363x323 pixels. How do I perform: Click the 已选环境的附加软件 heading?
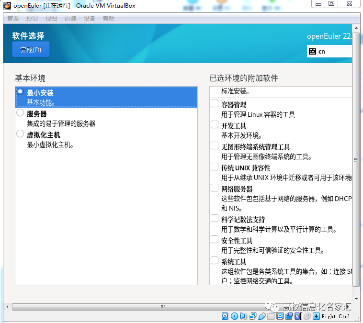click(x=244, y=78)
